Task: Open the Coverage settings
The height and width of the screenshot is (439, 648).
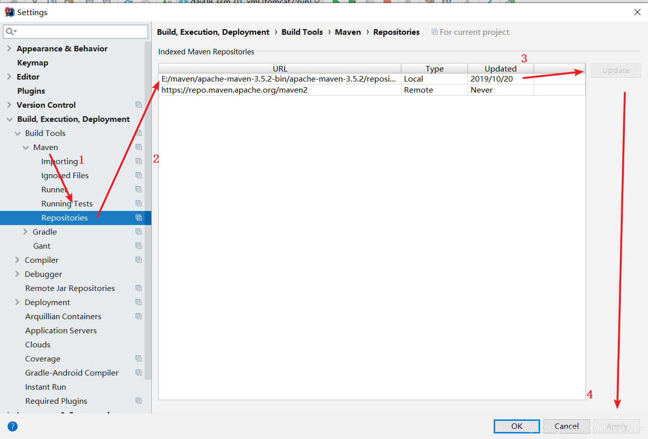Action: [x=43, y=359]
